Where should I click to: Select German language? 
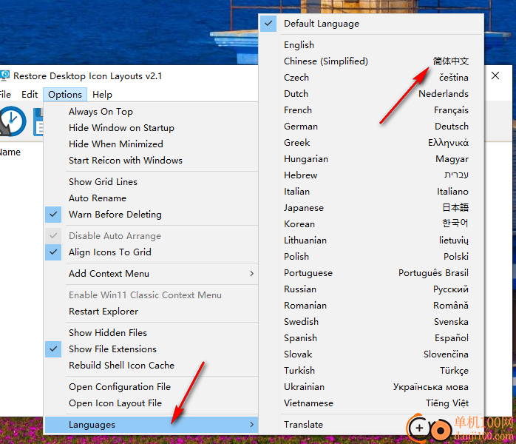point(371,127)
